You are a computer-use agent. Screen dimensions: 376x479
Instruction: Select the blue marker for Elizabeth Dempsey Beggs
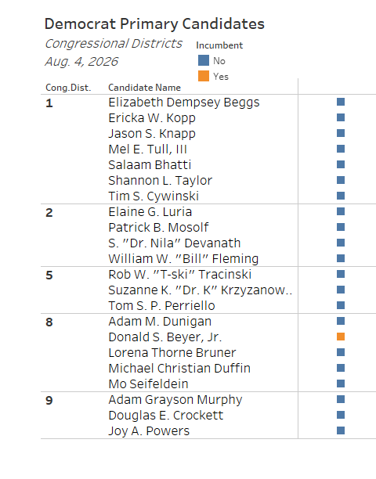click(341, 102)
